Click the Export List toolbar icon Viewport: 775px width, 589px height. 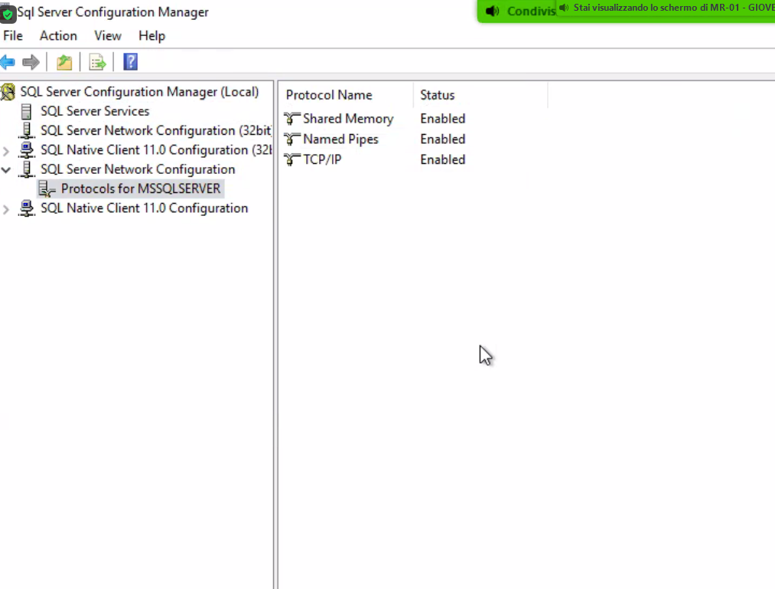coord(97,61)
